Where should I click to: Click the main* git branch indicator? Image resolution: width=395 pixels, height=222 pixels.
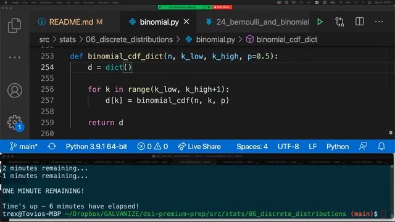tap(23, 147)
